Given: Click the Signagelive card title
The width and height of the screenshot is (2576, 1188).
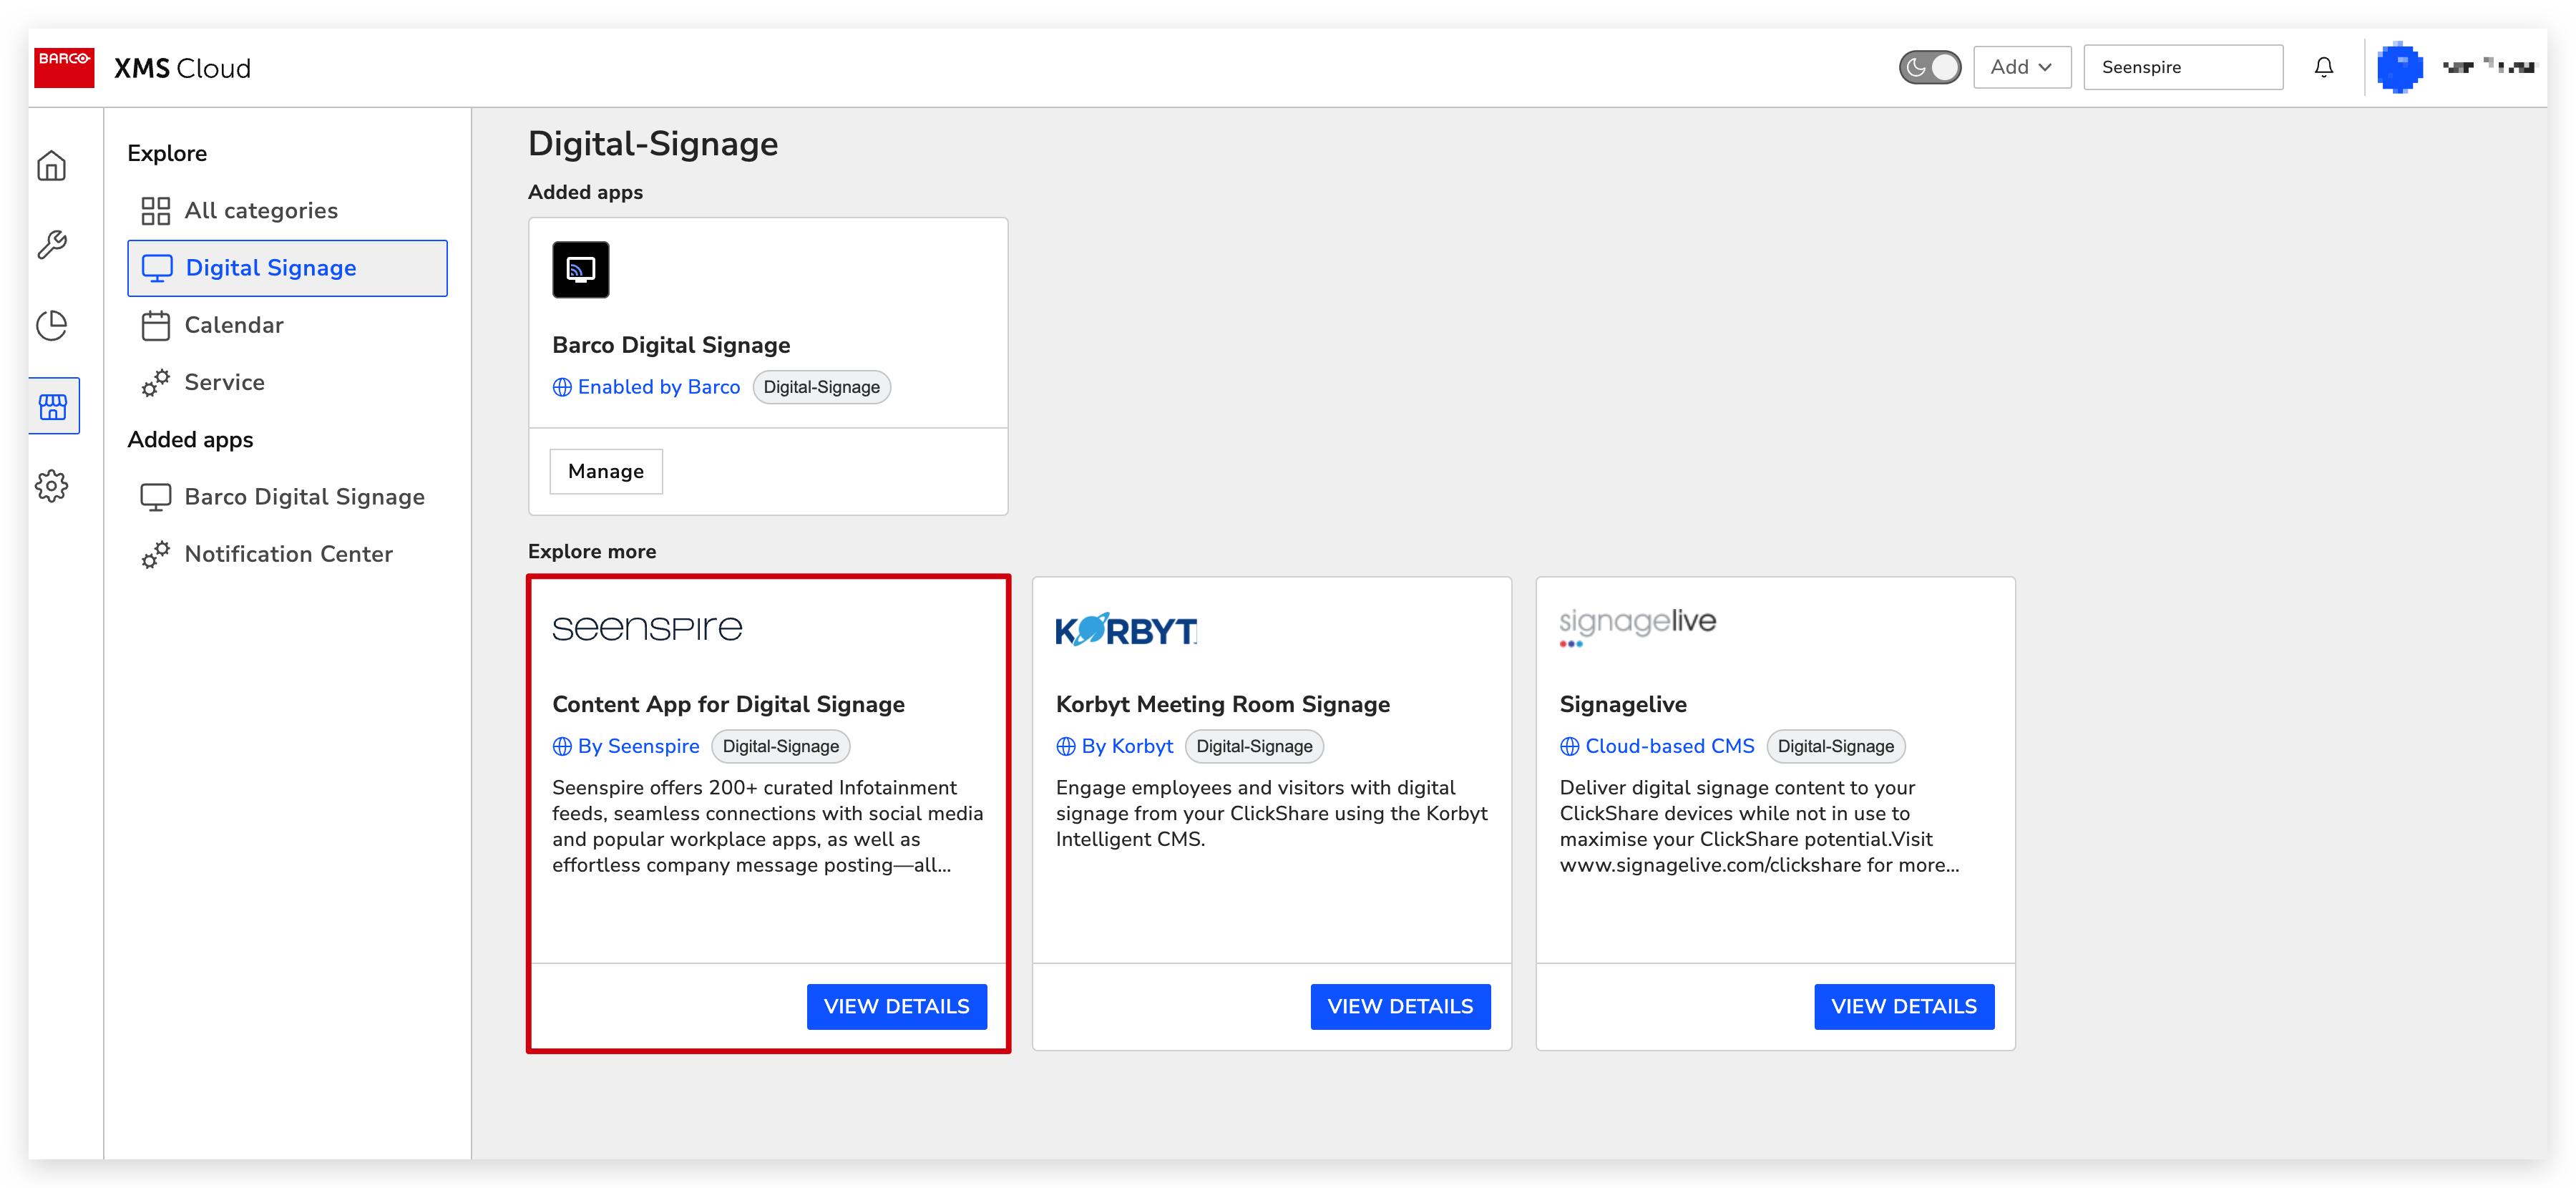Looking at the screenshot, I should pos(1623,704).
